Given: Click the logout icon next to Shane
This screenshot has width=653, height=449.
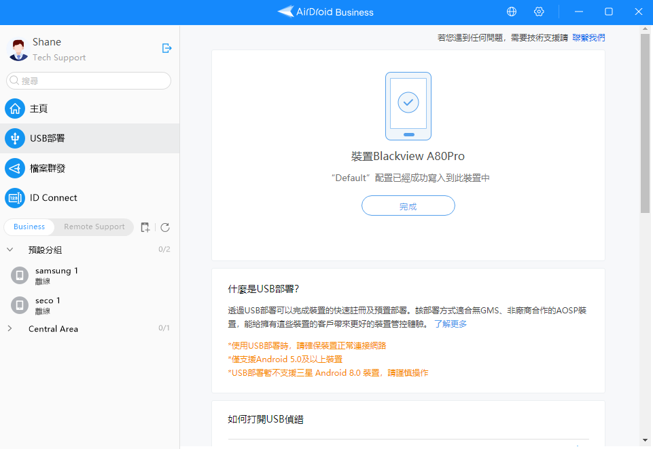Looking at the screenshot, I should click(166, 48).
